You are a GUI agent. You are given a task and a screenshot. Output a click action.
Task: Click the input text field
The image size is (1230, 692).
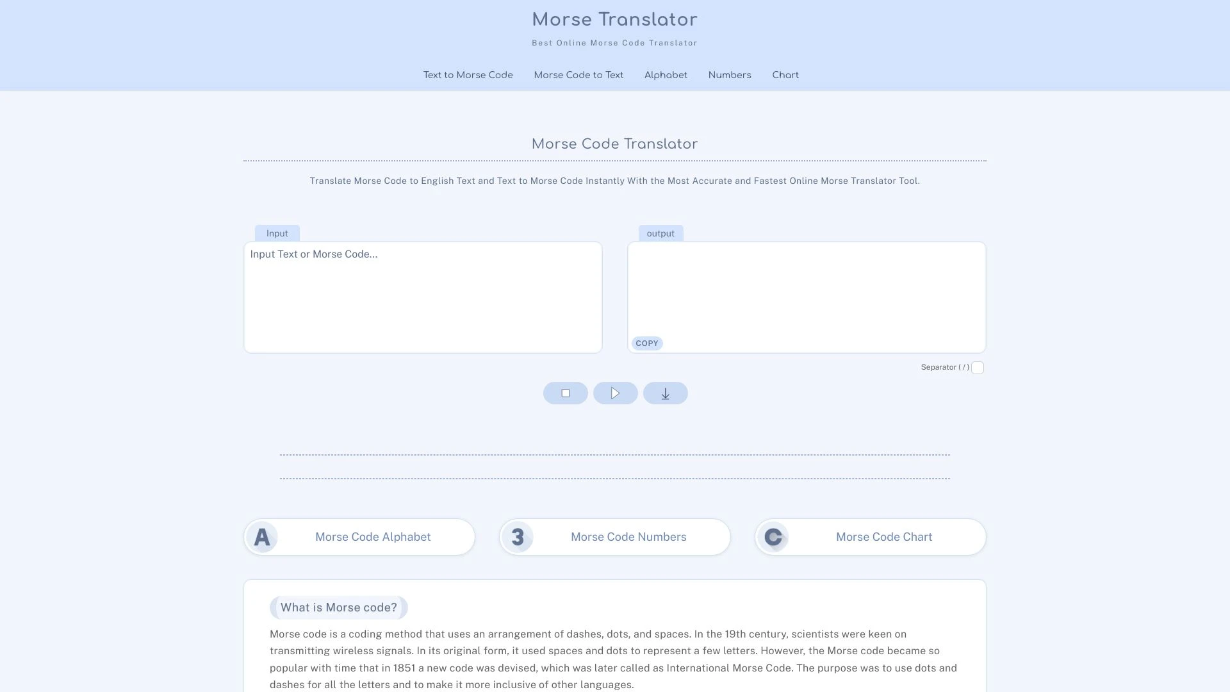[x=422, y=297]
